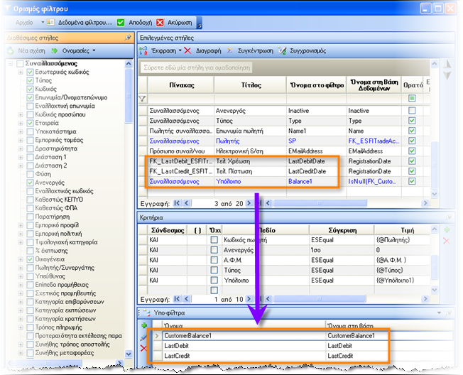Go to next record in columns grid

(249, 203)
